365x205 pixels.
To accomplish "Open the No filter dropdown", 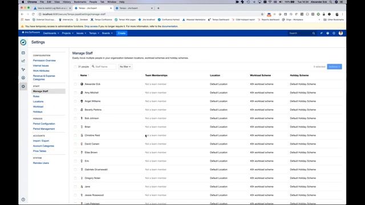I will (125, 67).
